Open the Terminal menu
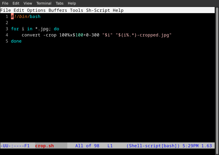219x155 pixels. (x=44, y=3)
